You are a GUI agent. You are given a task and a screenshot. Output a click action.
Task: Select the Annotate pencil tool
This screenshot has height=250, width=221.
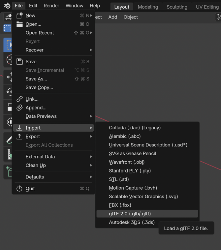point(8,139)
